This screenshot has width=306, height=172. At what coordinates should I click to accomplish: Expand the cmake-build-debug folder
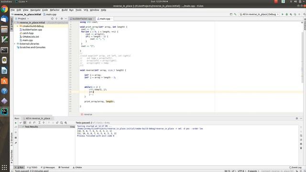click(x=17, y=26)
